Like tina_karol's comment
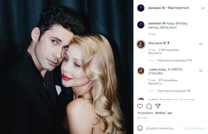The height and width of the screenshot is (134, 208). point(201,44)
